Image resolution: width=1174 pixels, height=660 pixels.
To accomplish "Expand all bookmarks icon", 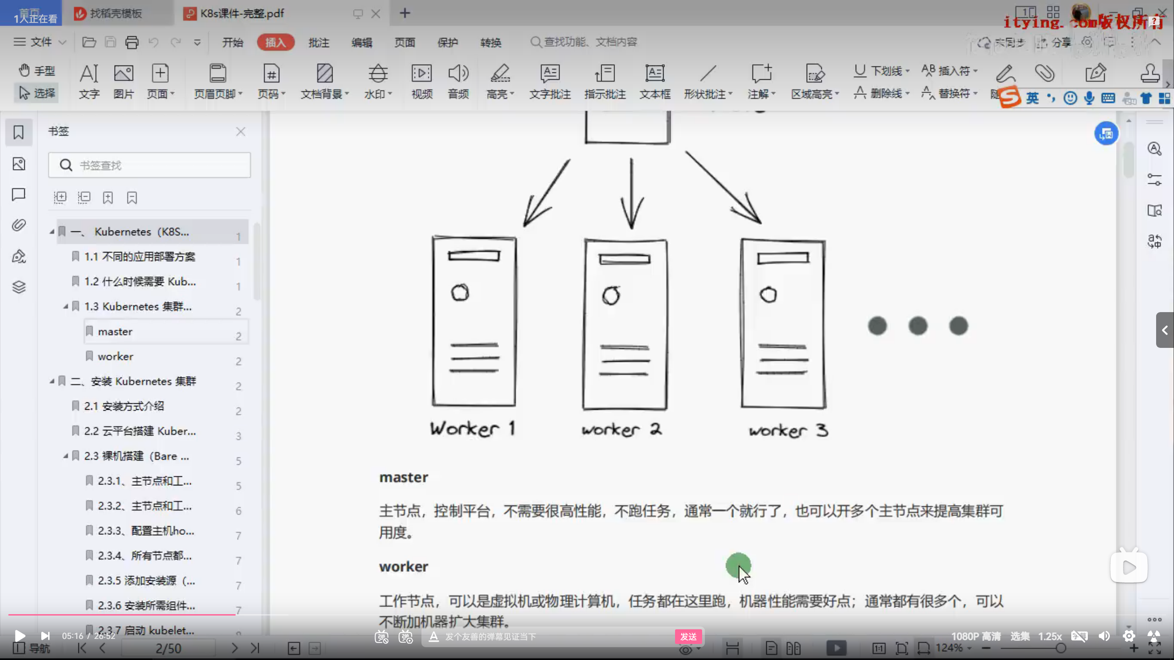I will coord(60,198).
